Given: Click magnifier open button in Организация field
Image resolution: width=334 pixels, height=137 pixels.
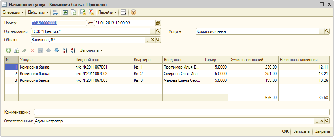Looking at the screenshot, I should pyautogui.click(x=158, y=31).
